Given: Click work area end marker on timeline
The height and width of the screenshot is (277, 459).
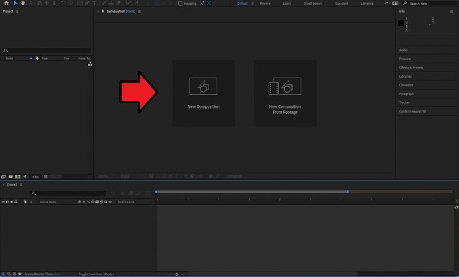Looking at the screenshot, I should (348, 191).
